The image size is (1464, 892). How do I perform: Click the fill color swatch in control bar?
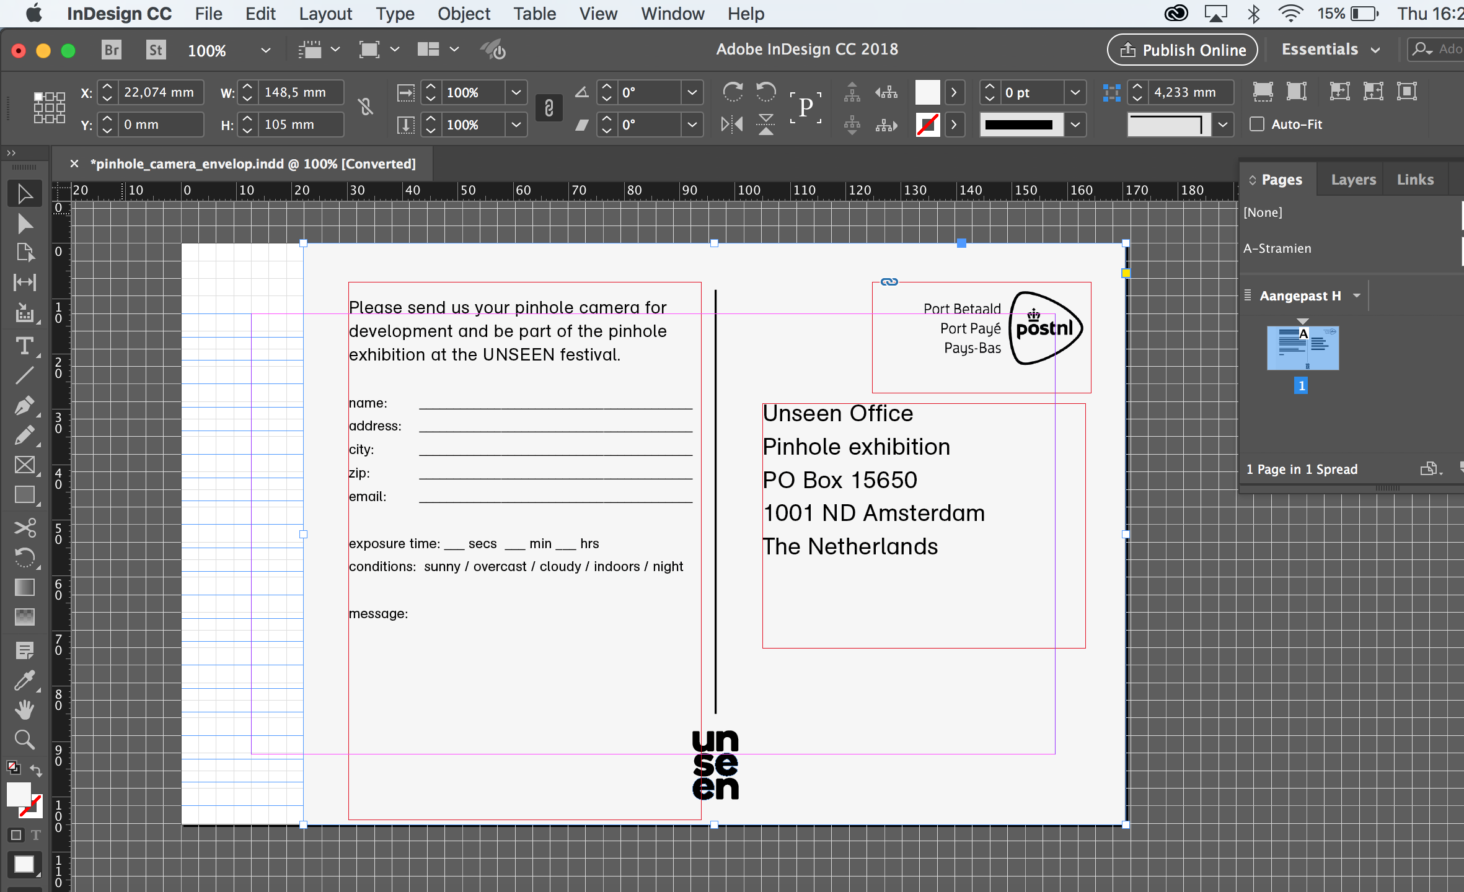(927, 92)
